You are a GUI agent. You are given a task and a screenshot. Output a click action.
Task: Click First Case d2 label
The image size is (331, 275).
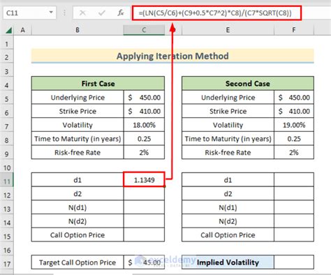click(78, 193)
